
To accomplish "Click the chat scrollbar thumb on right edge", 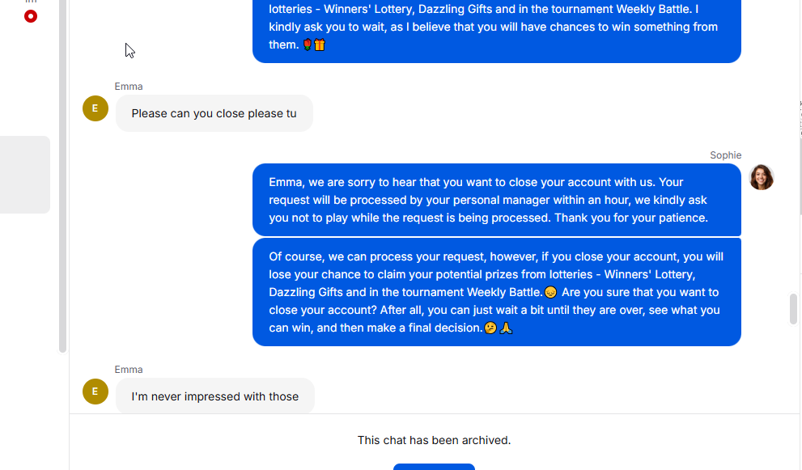I will (x=793, y=309).
